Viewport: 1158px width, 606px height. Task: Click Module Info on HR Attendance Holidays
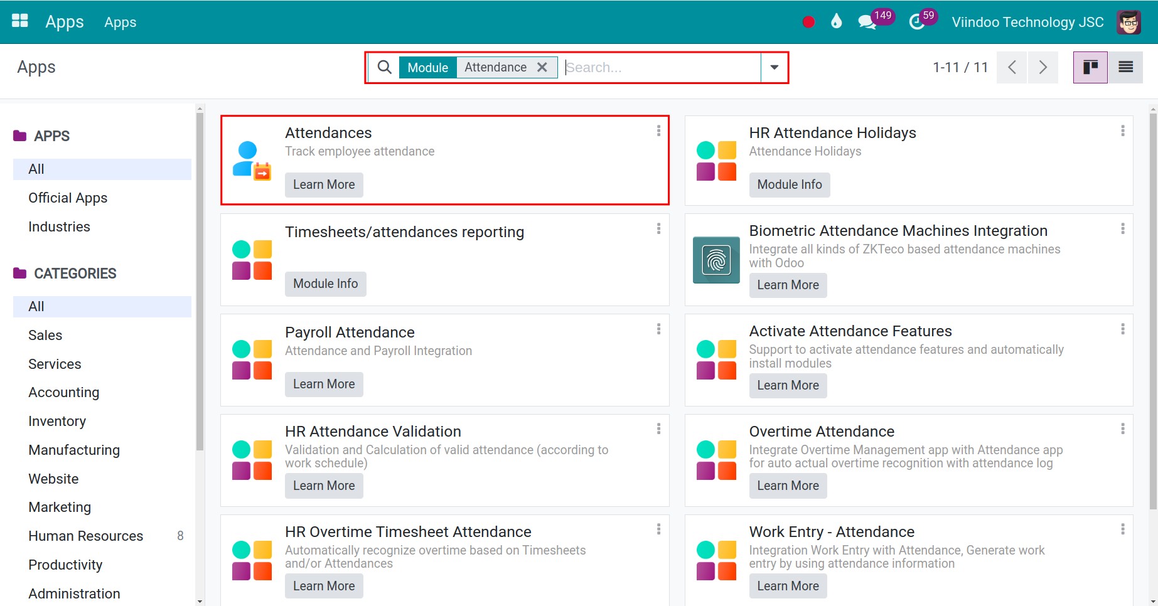pyautogui.click(x=789, y=184)
